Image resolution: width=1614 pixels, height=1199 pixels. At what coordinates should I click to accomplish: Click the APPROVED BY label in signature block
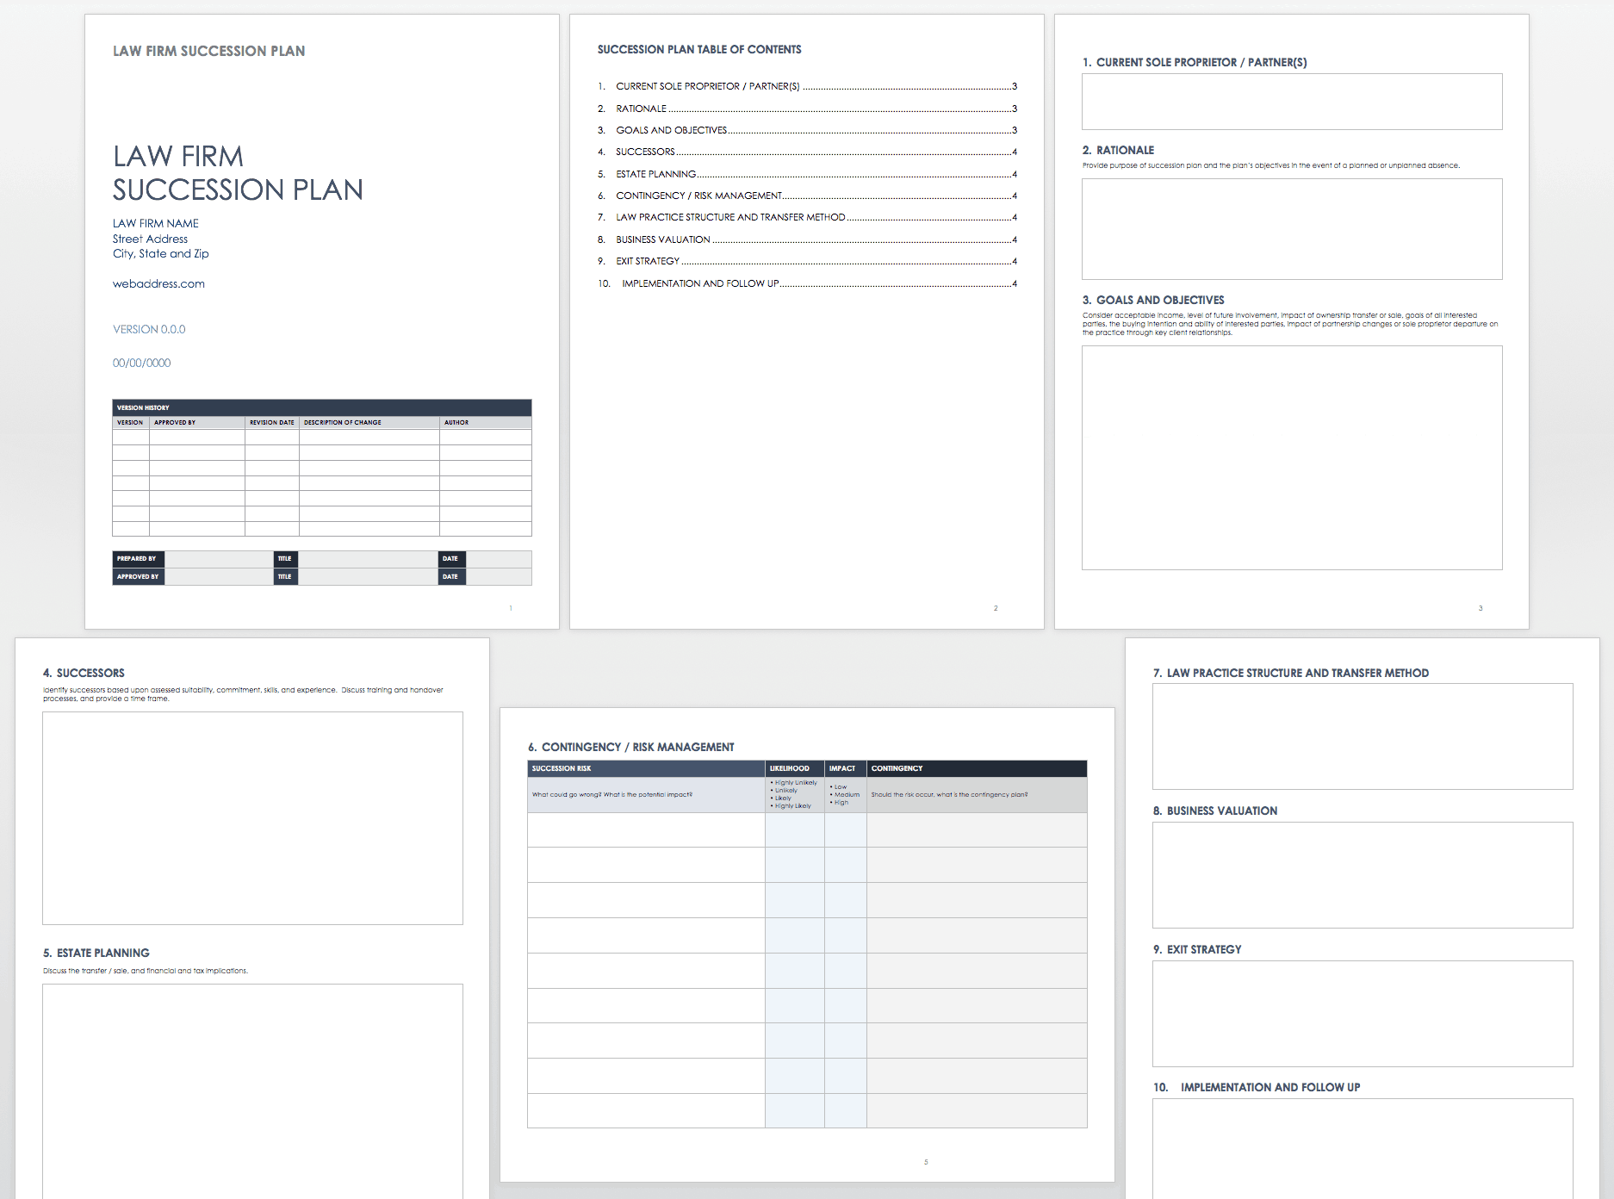point(139,576)
